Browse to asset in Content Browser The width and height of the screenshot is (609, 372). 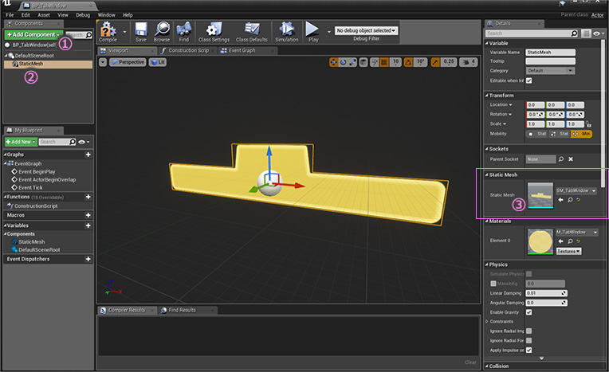[162, 31]
